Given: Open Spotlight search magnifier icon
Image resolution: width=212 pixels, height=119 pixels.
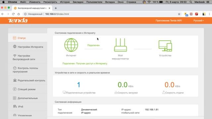Looking at the screenshot, I should point(191,2).
